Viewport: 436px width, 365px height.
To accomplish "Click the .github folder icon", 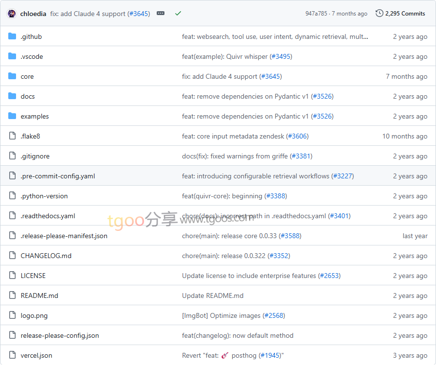I will point(12,36).
